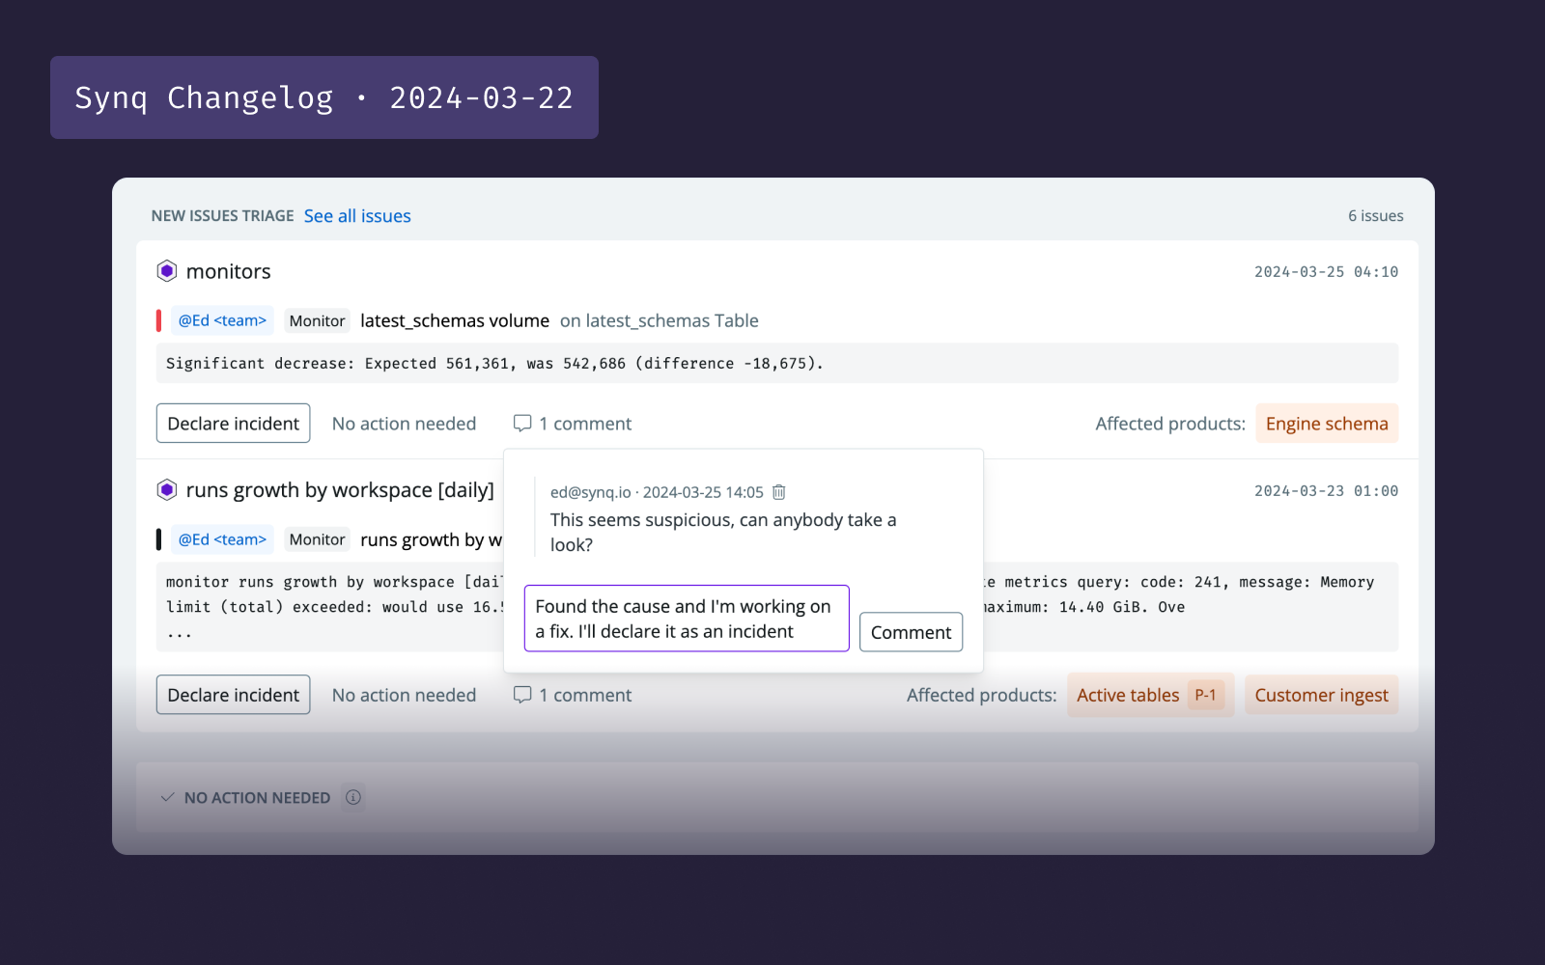
Task: Open "See all issues"
Action: coord(357,215)
